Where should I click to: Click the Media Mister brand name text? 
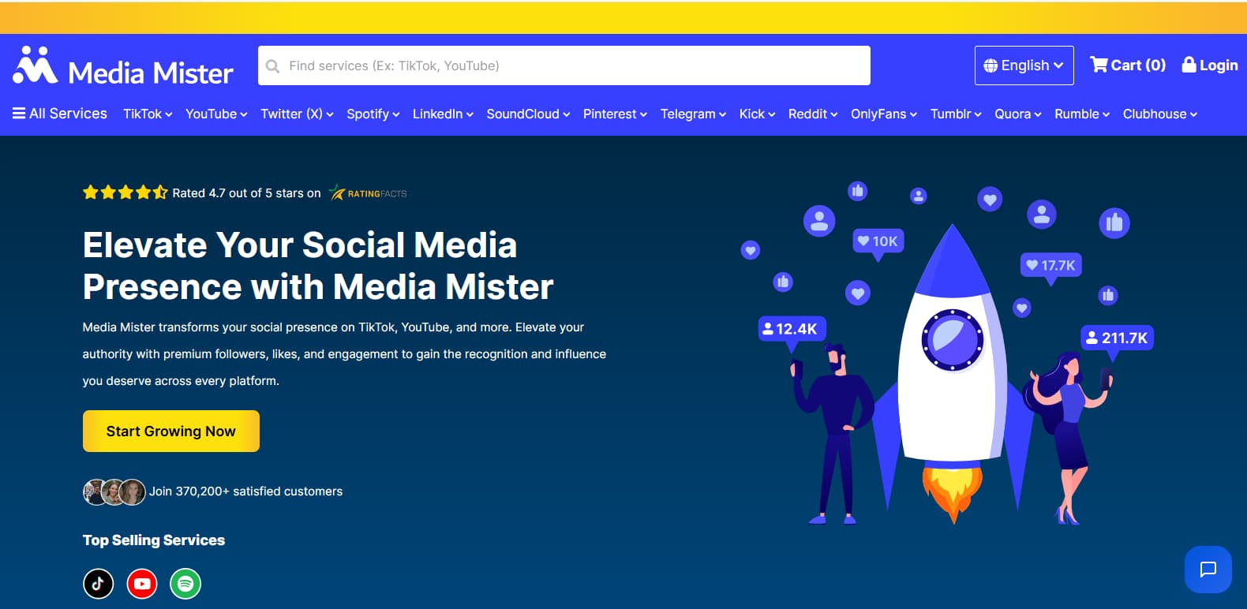click(x=151, y=73)
